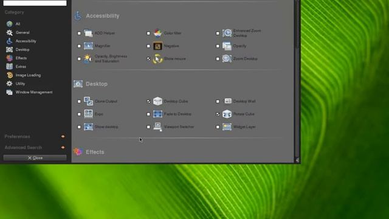Open the Fade to Desktop plugin icon
Screen dimensions: 389x219
[x=157, y=114]
